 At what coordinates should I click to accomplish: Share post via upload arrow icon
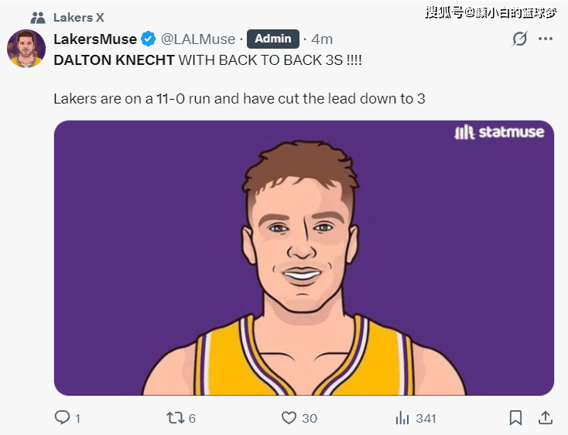pyautogui.click(x=546, y=417)
